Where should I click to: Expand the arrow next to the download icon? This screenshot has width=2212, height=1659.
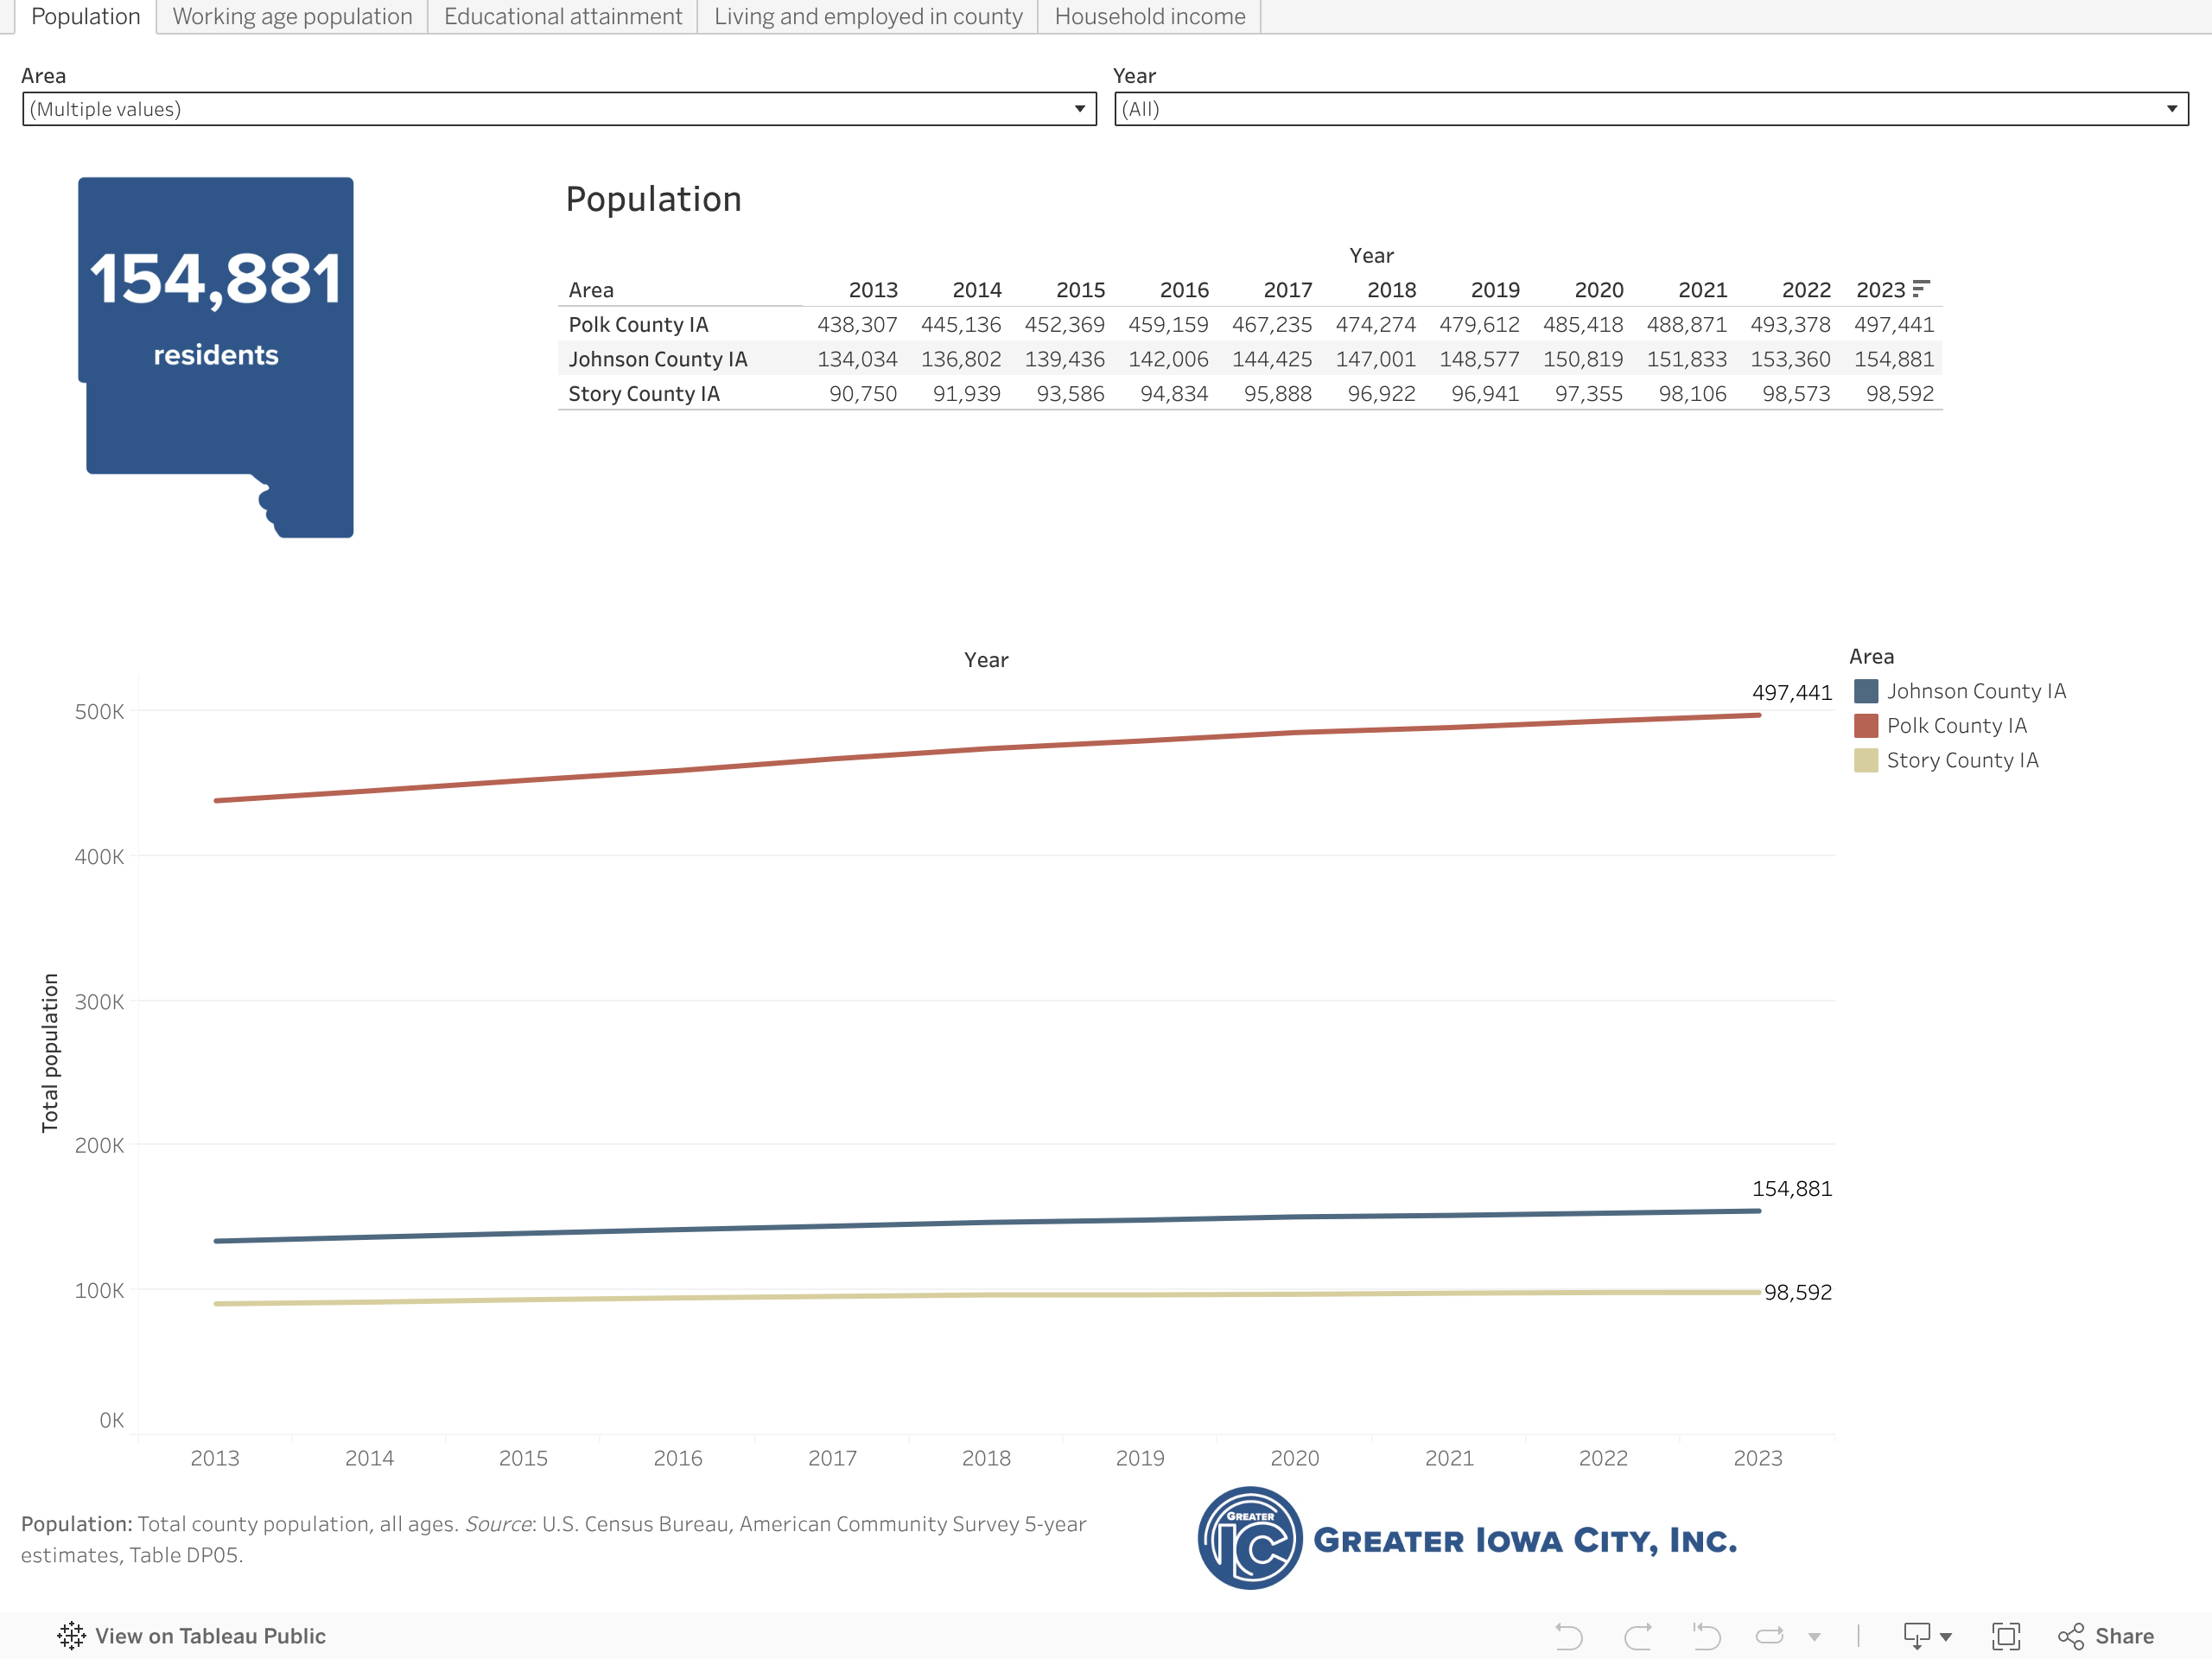pyautogui.click(x=1946, y=1637)
